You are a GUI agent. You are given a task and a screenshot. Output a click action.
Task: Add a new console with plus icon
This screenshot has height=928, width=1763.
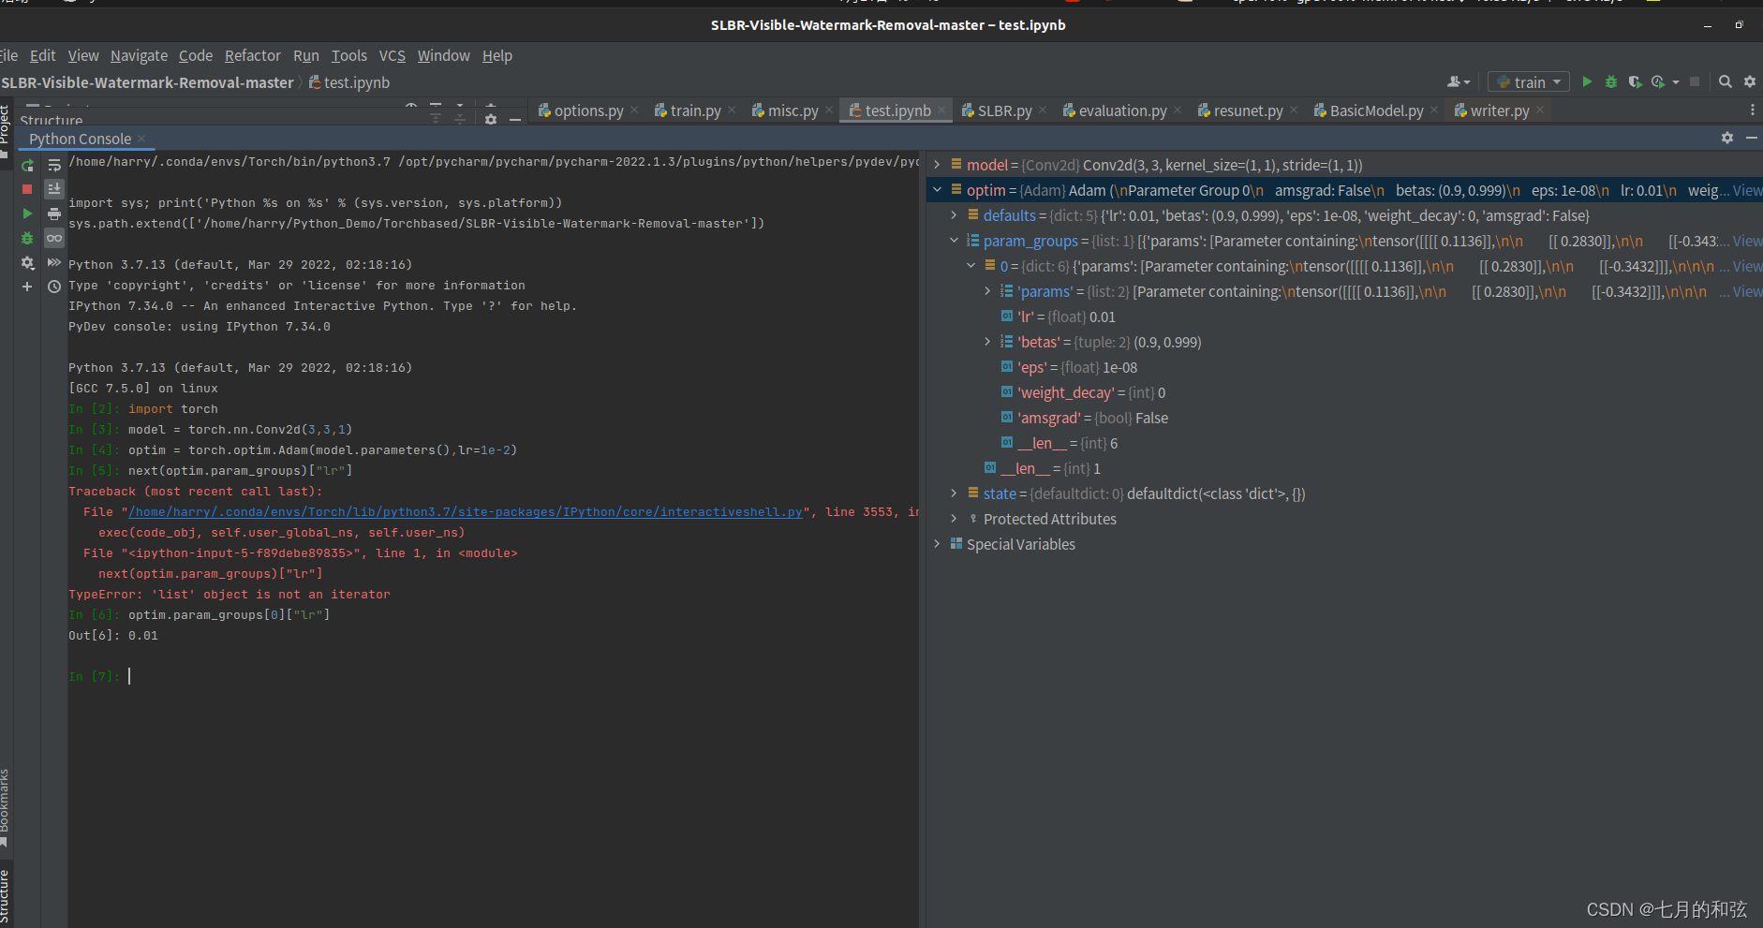[x=27, y=287]
